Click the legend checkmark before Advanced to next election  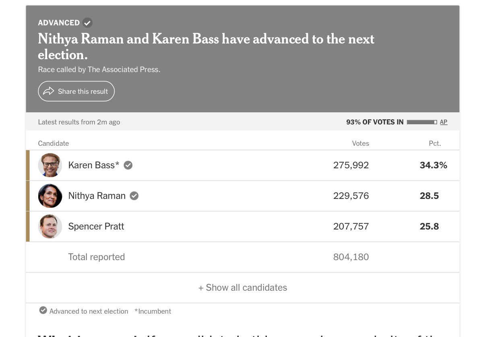43,310
